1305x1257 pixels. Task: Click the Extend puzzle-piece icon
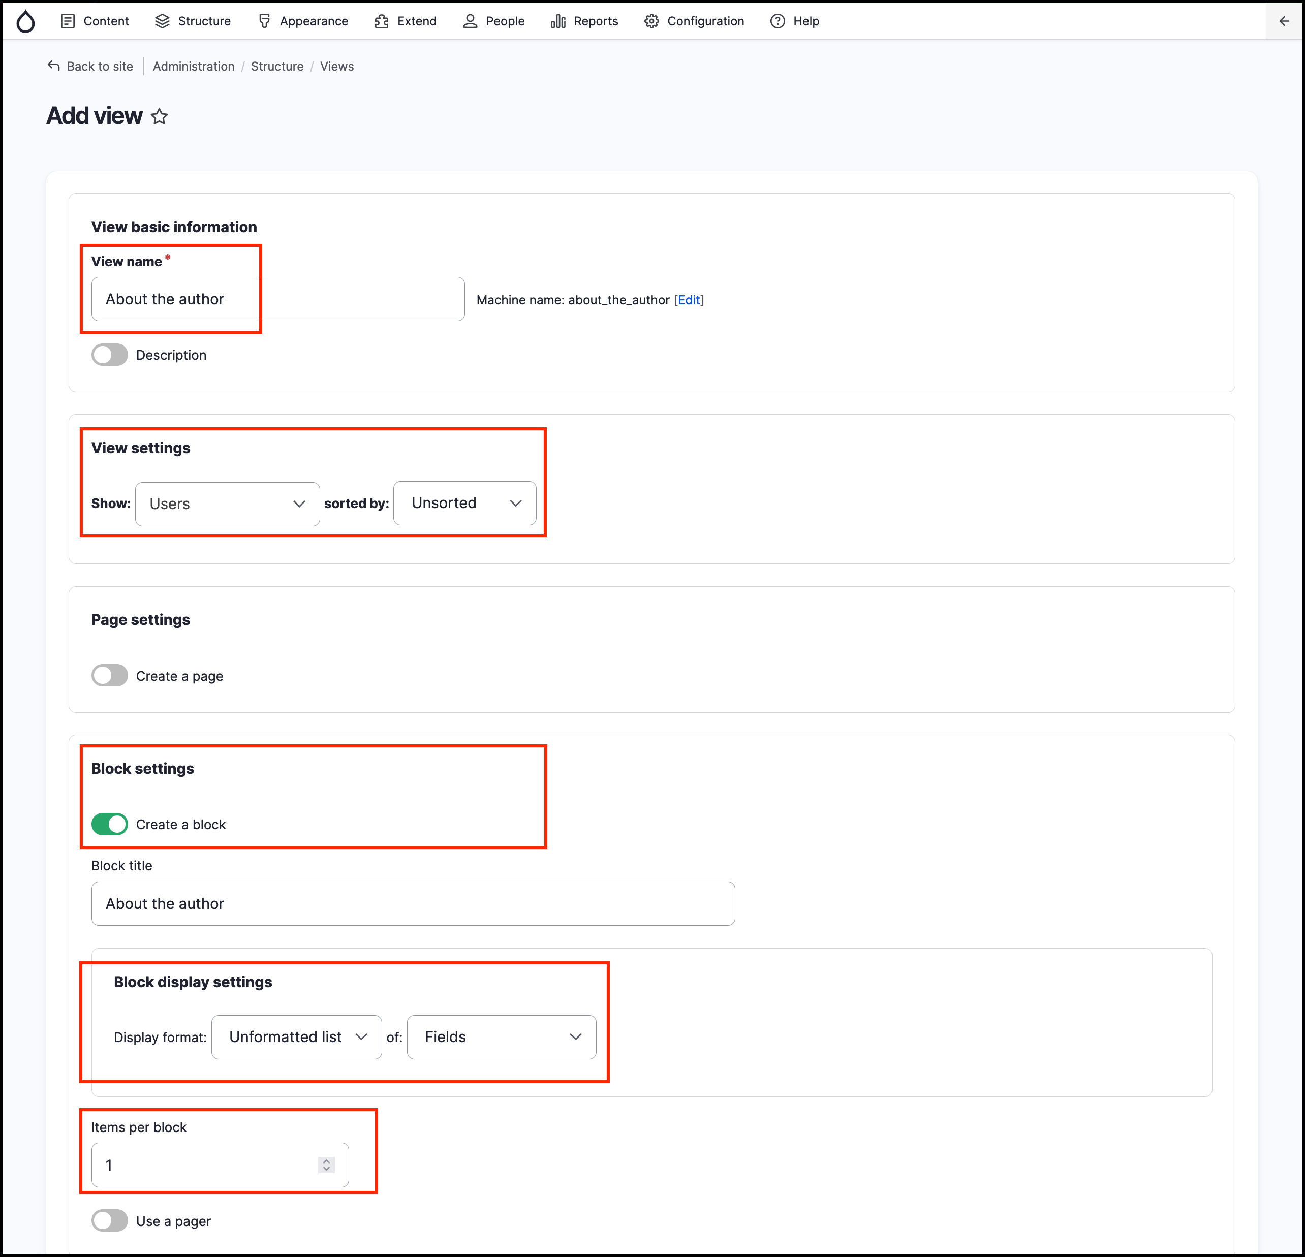coord(381,21)
